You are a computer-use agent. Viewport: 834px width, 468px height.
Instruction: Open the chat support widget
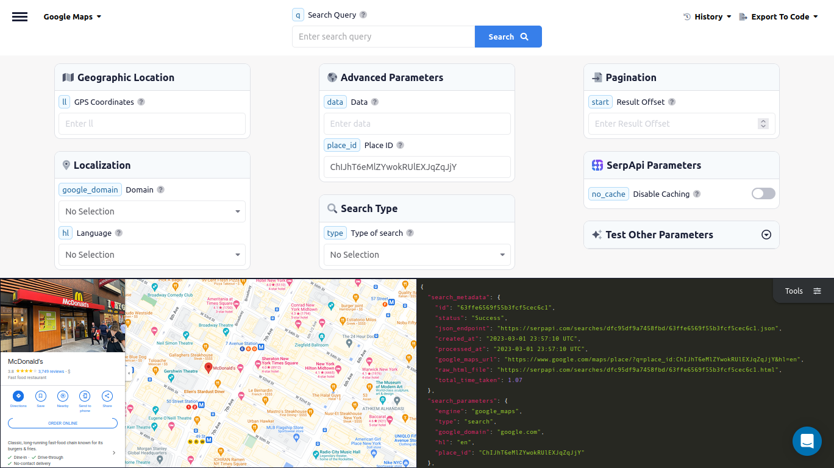[807, 441]
